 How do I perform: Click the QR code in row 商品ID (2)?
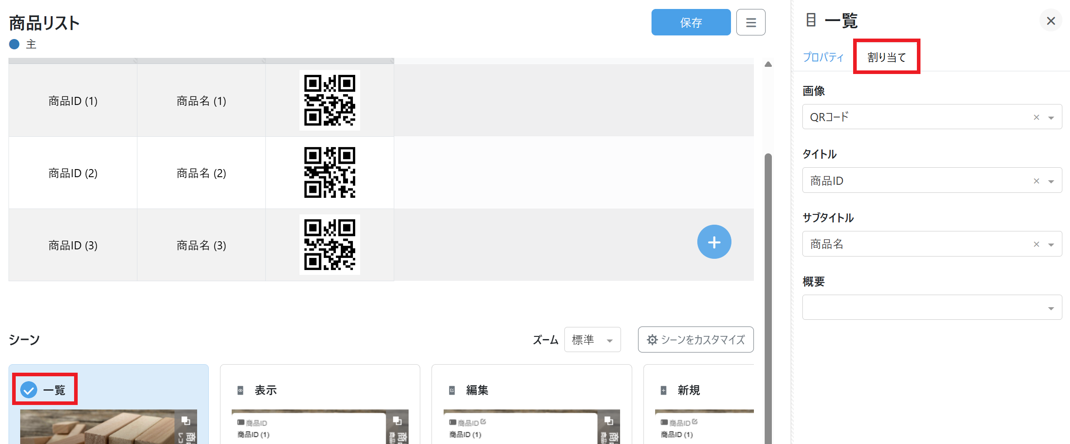(x=330, y=173)
